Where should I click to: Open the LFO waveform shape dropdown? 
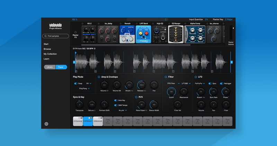(x=200, y=84)
